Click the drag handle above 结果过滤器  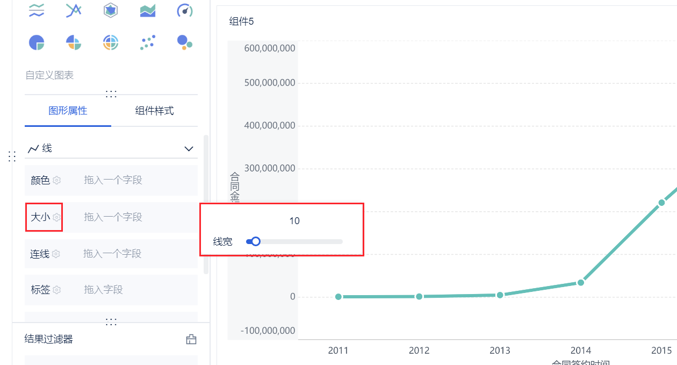[111, 321]
